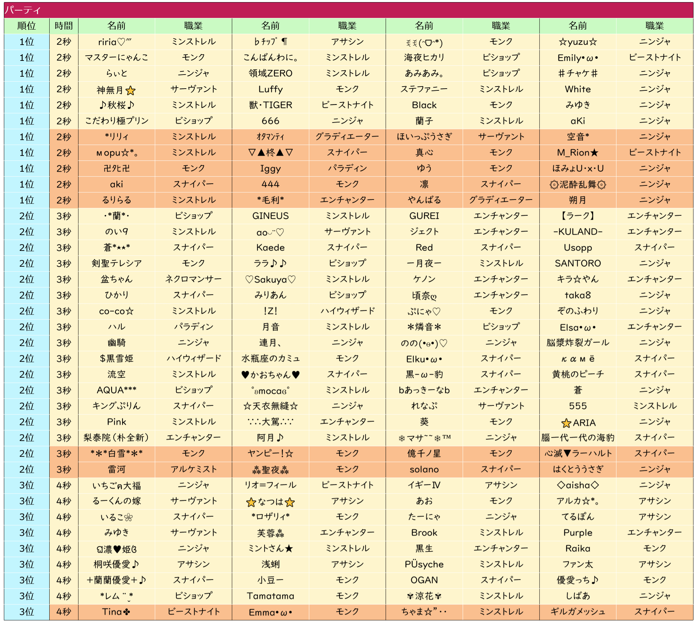Select the name cell Luffy
Viewport: 696px width, 623px height.
pyautogui.click(x=270, y=89)
